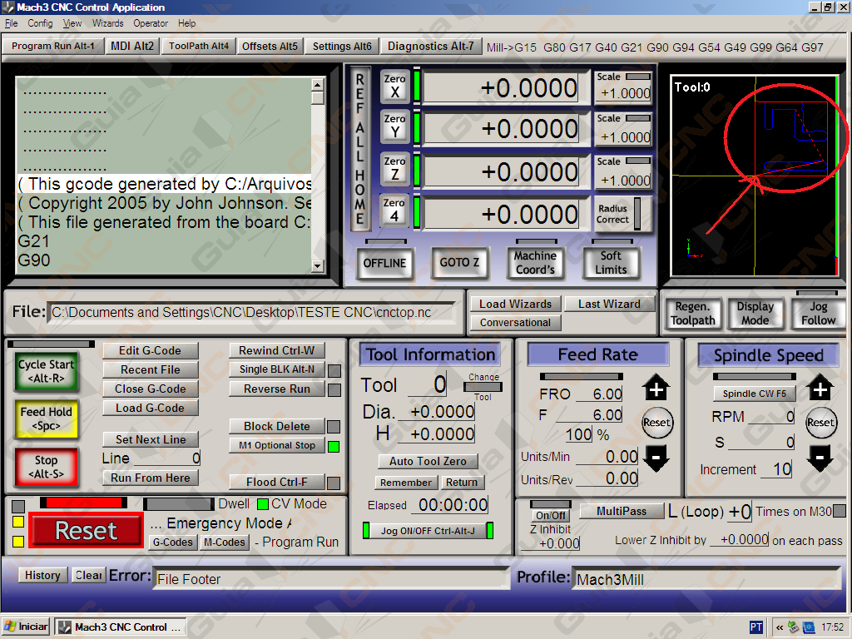Click the MultiPass button

click(x=622, y=512)
